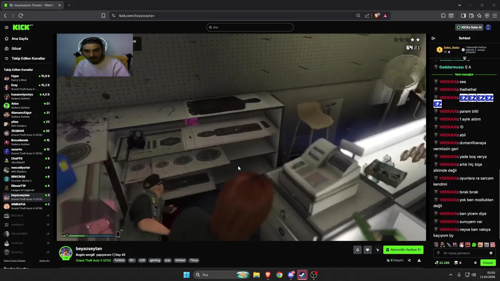Open the SIMBAFIA channel in sidebar

click(27, 206)
